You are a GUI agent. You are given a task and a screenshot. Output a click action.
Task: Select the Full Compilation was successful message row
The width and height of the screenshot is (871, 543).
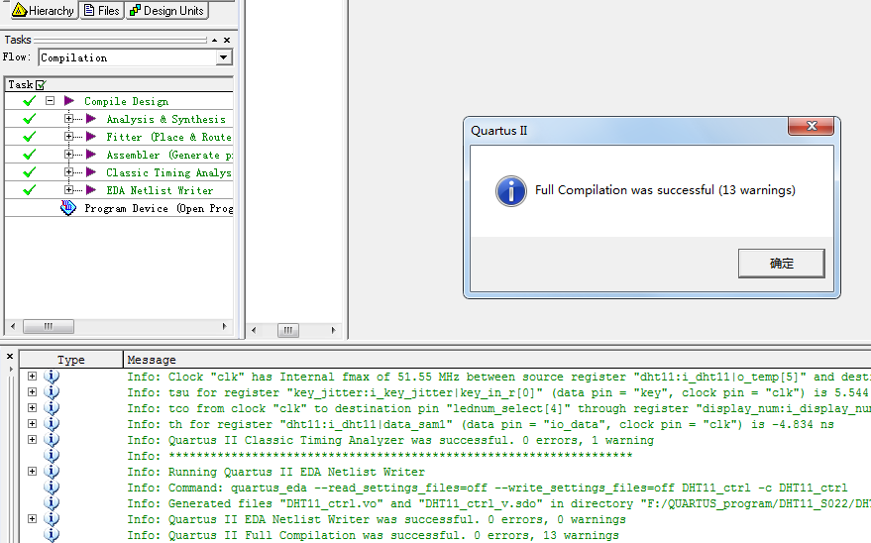coord(373,535)
